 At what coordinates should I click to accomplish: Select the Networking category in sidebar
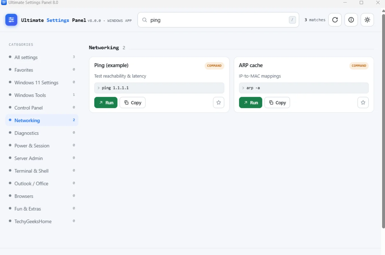pyautogui.click(x=42, y=120)
